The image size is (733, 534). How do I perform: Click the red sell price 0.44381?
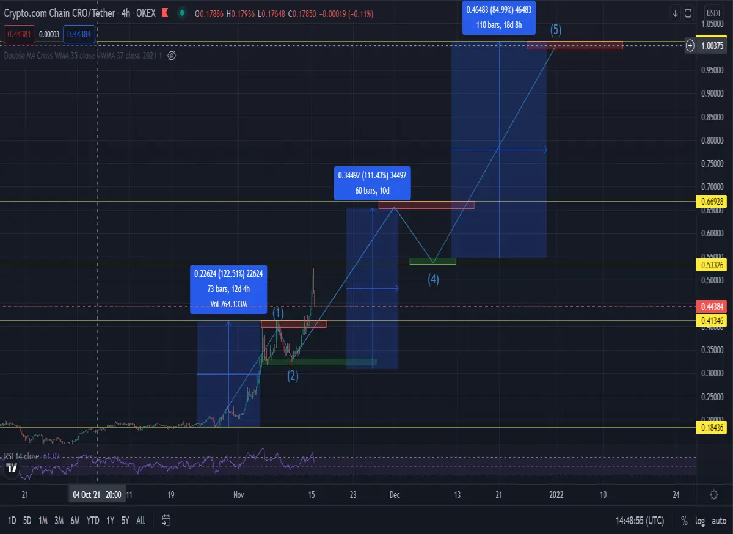(19, 35)
